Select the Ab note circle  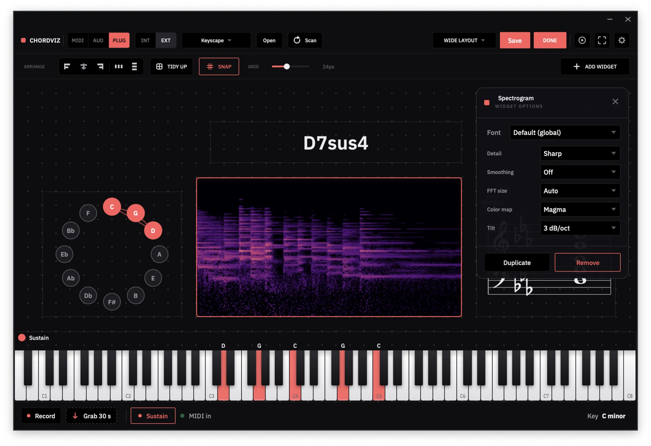pos(71,278)
